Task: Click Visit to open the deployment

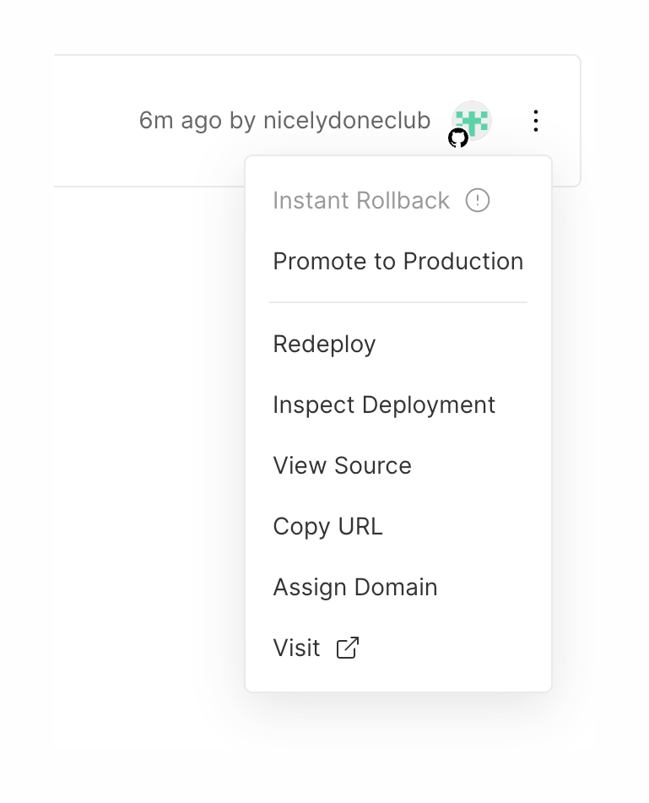Action: [x=295, y=648]
